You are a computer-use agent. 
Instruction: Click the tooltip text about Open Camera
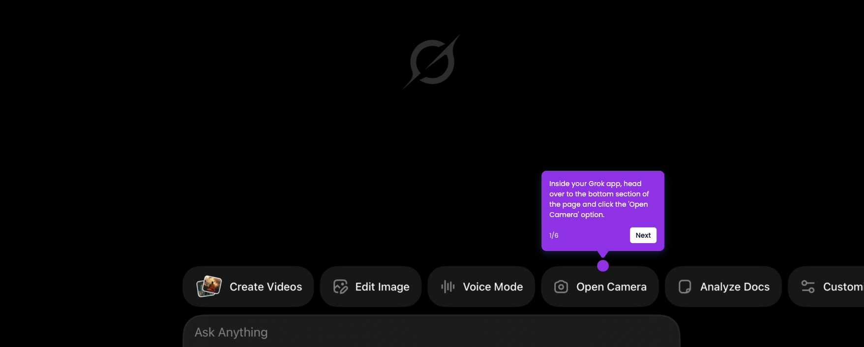pos(599,199)
